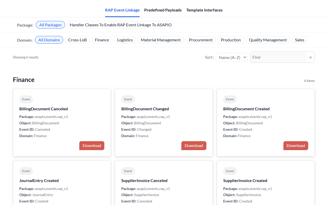
Task: Download the BillingDocument Canceled event
Action: pyautogui.click(x=92, y=146)
